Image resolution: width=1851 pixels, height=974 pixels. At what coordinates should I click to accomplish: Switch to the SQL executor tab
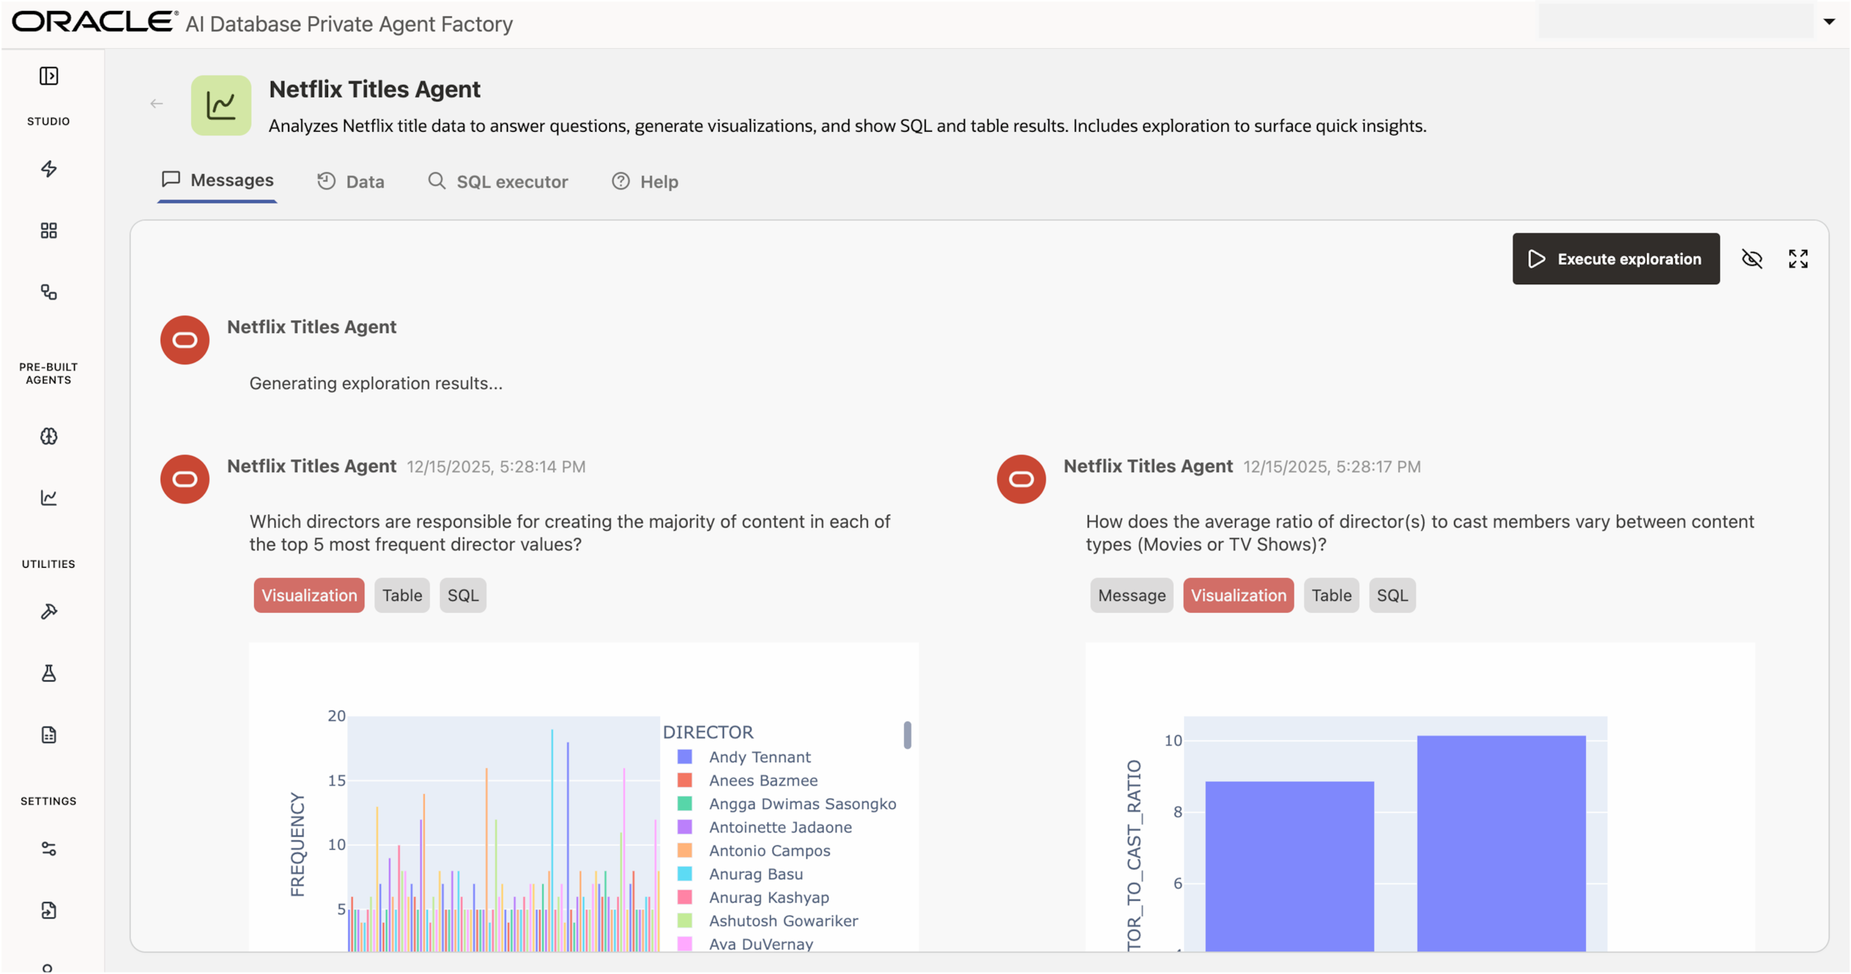[x=498, y=182]
